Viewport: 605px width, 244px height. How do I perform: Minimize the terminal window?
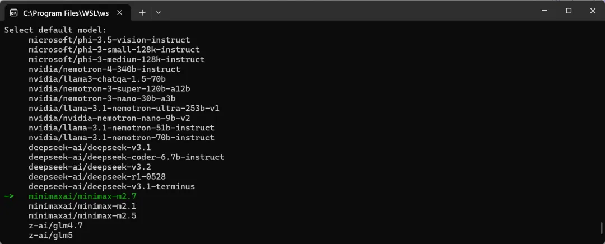[543, 11]
